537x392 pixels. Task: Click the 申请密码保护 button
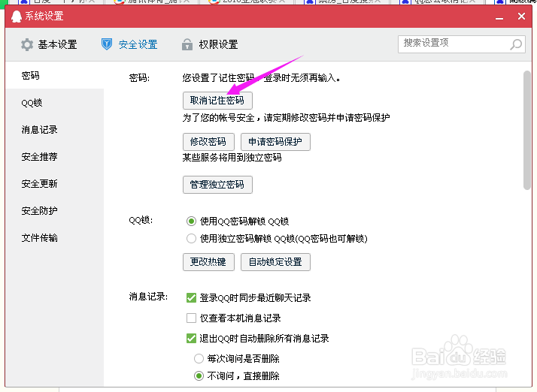coord(275,142)
